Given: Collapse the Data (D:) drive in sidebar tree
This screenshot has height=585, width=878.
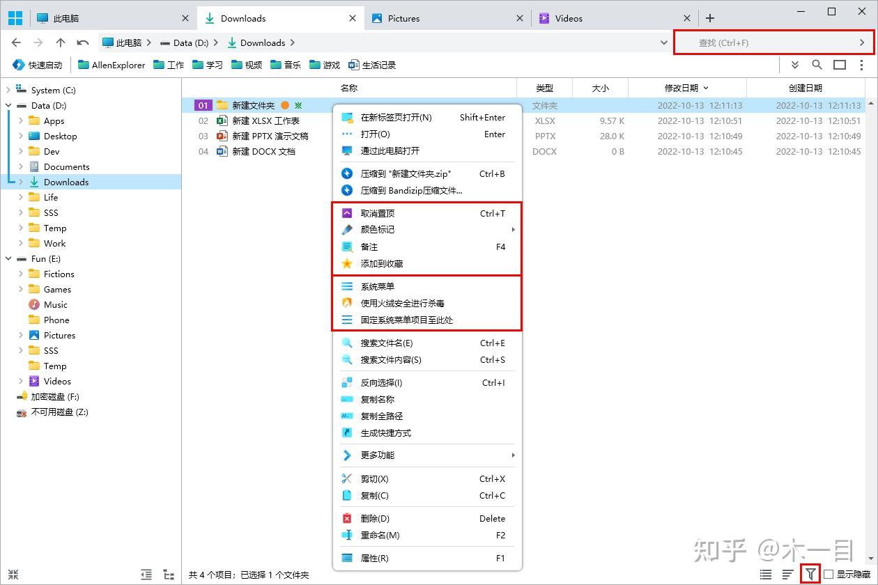Looking at the screenshot, I should (x=7, y=105).
